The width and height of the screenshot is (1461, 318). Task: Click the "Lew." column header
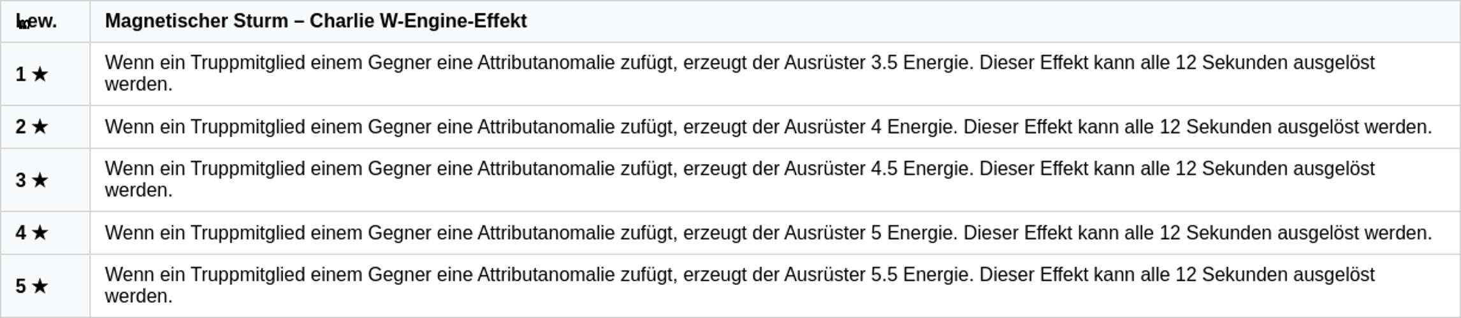point(36,22)
